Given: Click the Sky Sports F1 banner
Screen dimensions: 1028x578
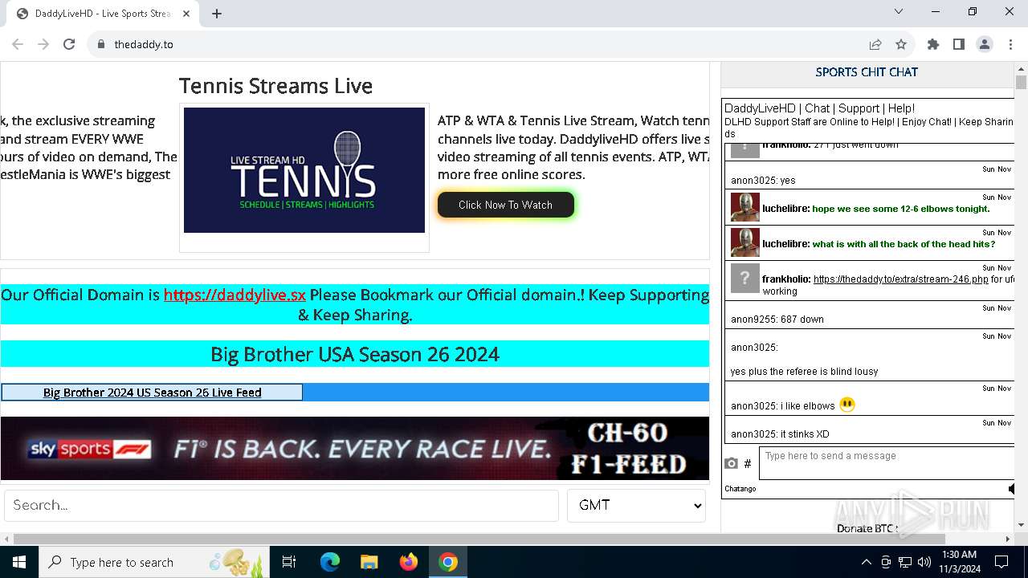Looking at the screenshot, I should (x=355, y=449).
